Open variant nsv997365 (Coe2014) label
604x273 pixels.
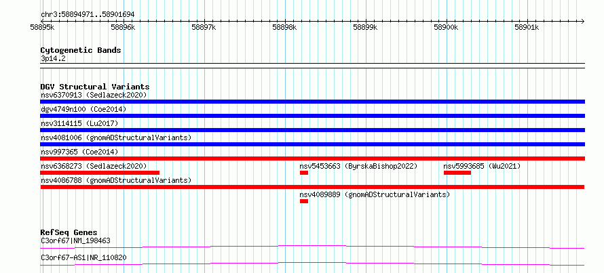79,152
